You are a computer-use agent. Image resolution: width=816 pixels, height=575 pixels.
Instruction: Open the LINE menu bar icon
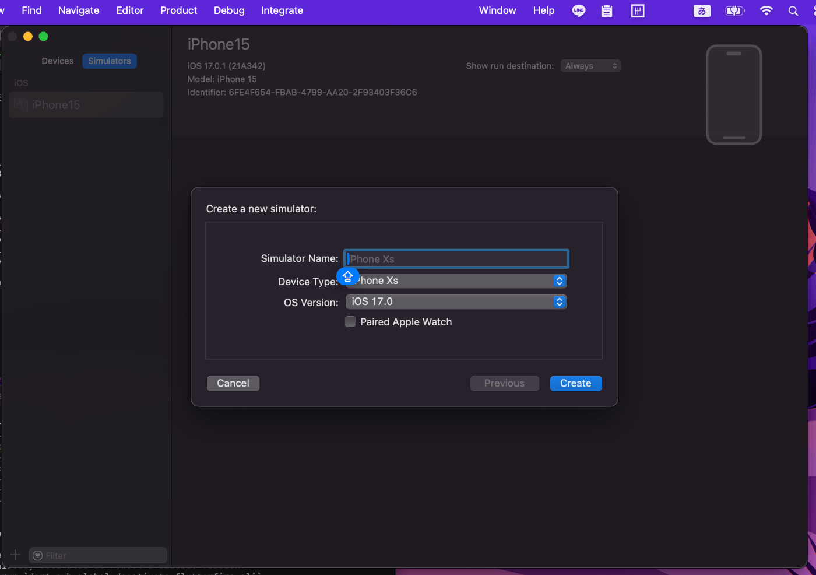[579, 10]
